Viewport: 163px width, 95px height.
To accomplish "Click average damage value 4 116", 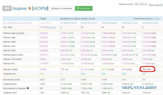I will 63,84.
